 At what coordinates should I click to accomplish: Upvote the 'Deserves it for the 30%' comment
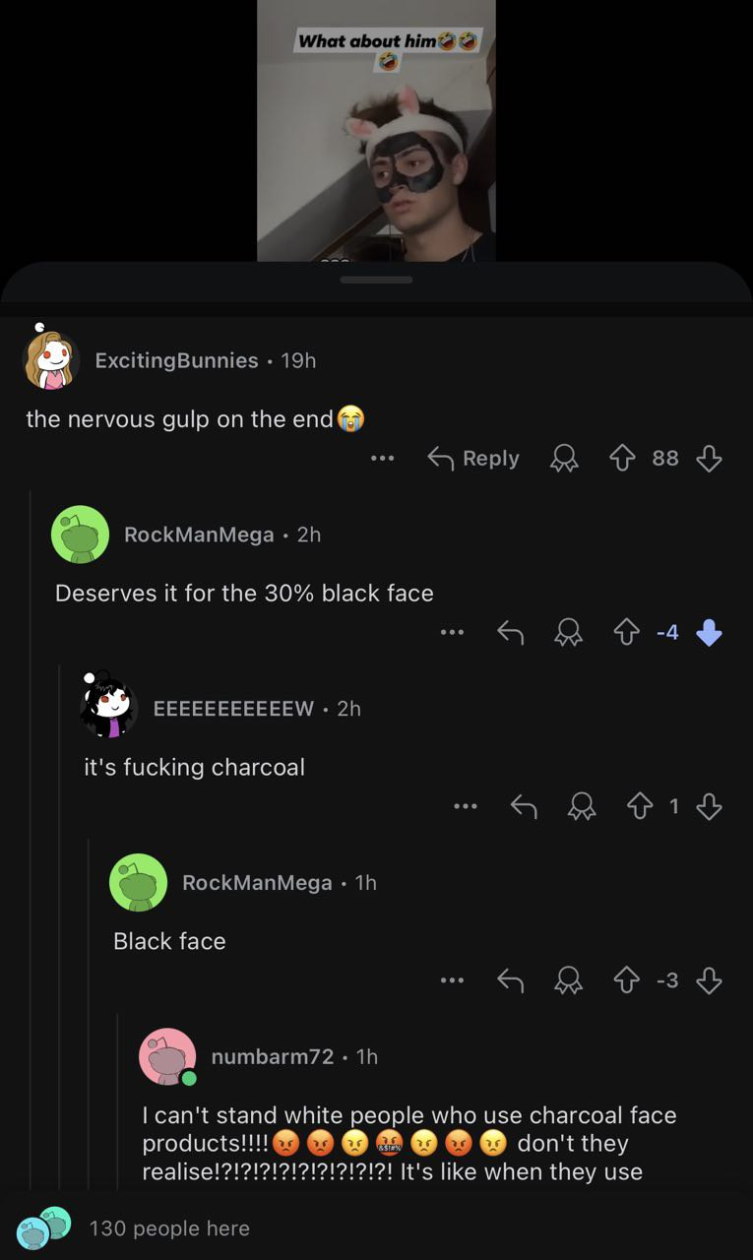pyautogui.click(x=626, y=633)
